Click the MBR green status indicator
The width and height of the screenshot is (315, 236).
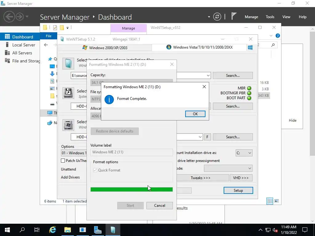(249, 88)
